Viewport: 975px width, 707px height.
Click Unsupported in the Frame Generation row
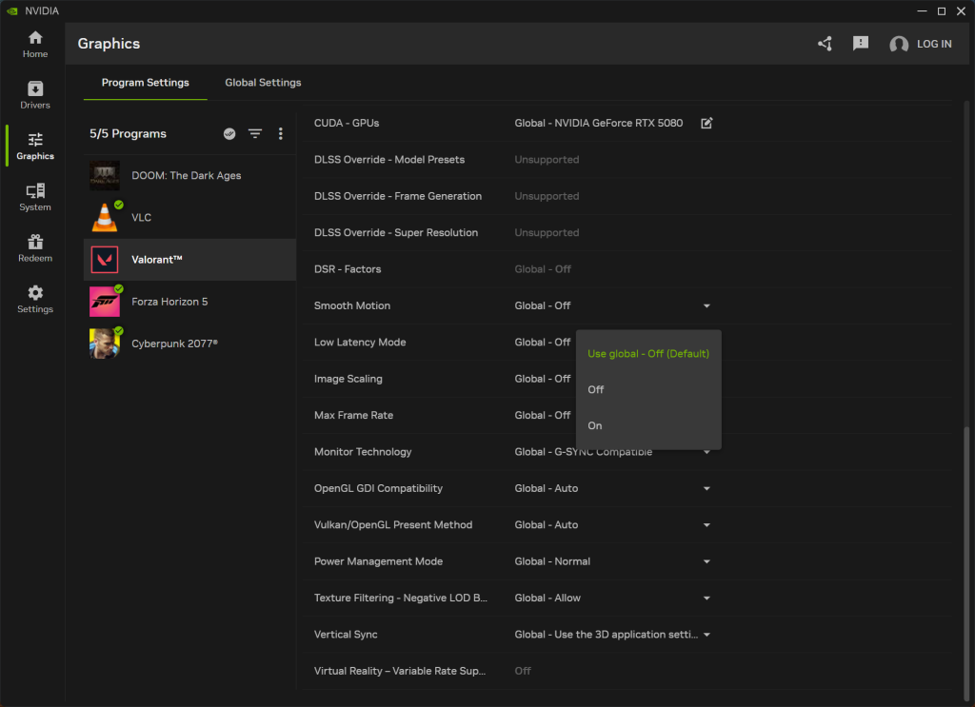(x=547, y=196)
